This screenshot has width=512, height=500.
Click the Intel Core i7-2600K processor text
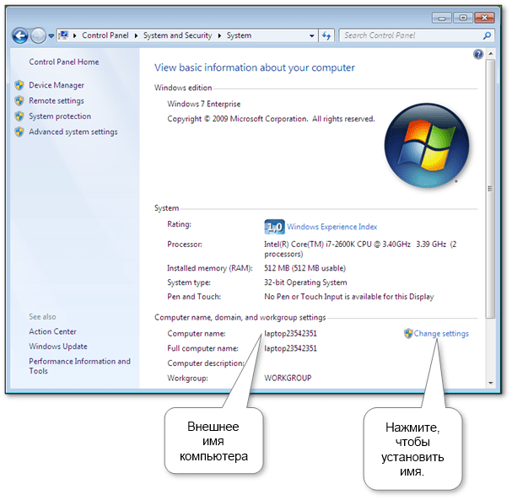360,249
